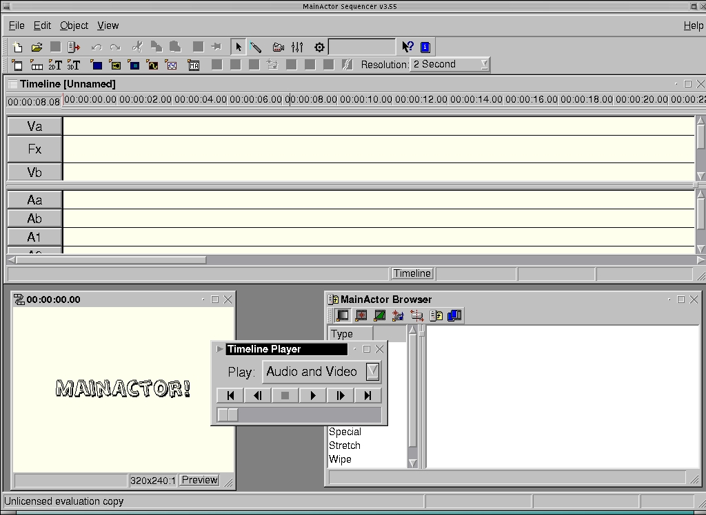Screen dimensions: 706x515
Task: Click the scissors cut tool
Action: [x=136, y=47]
